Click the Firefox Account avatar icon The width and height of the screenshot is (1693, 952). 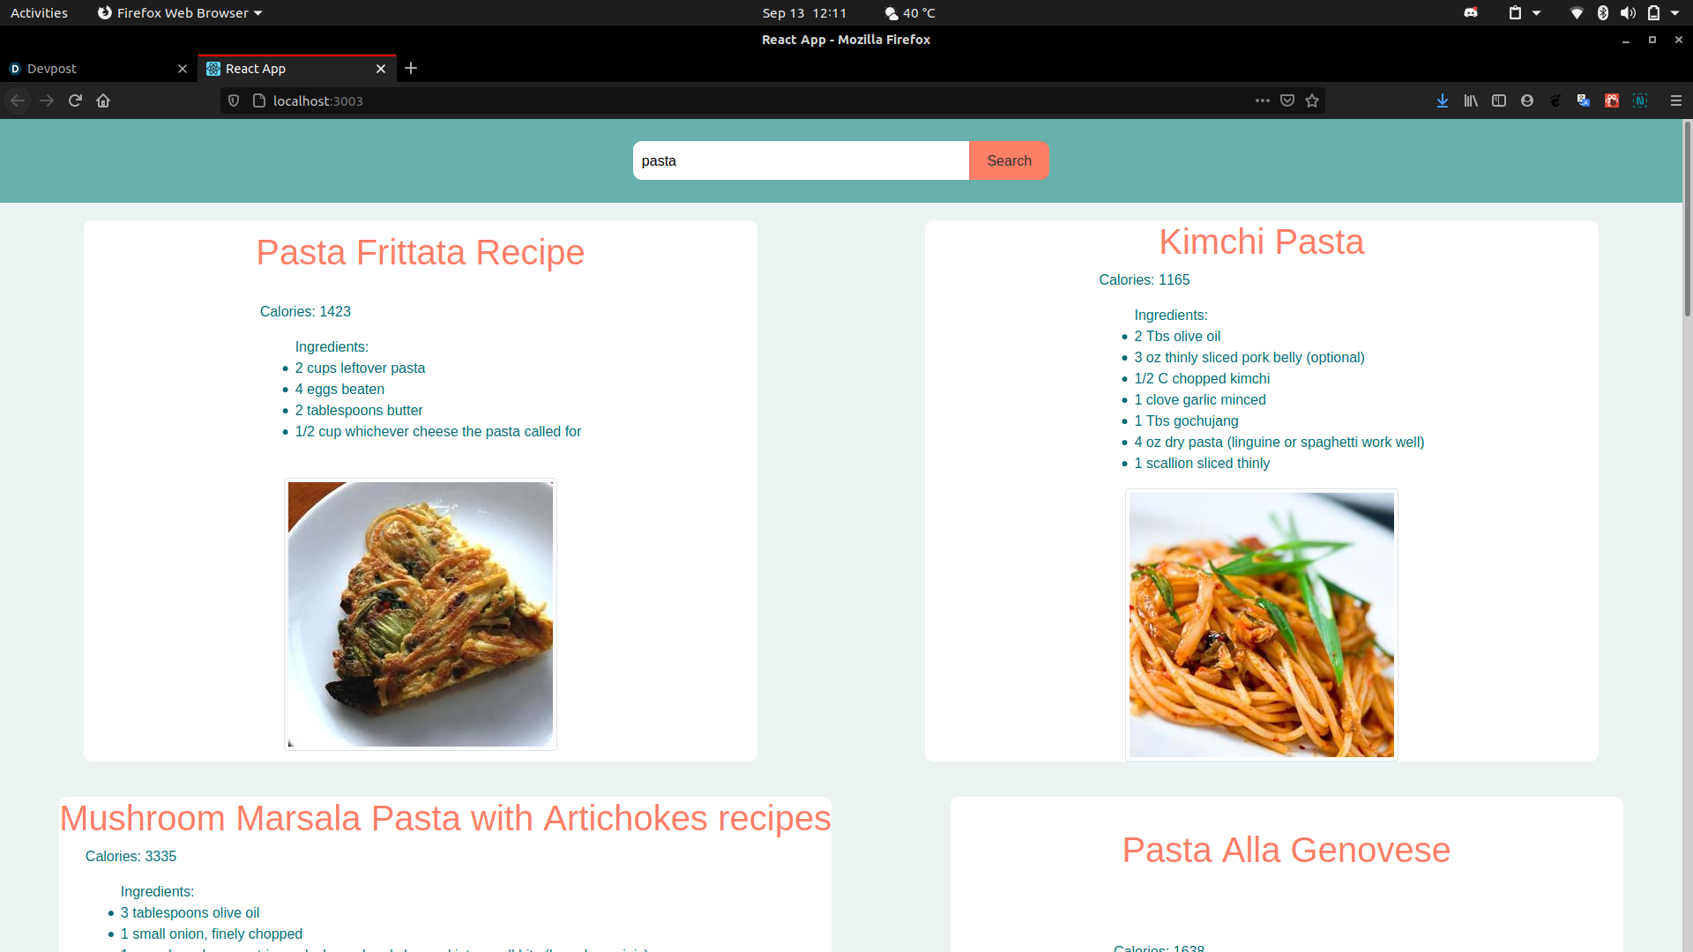(1527, 100)
